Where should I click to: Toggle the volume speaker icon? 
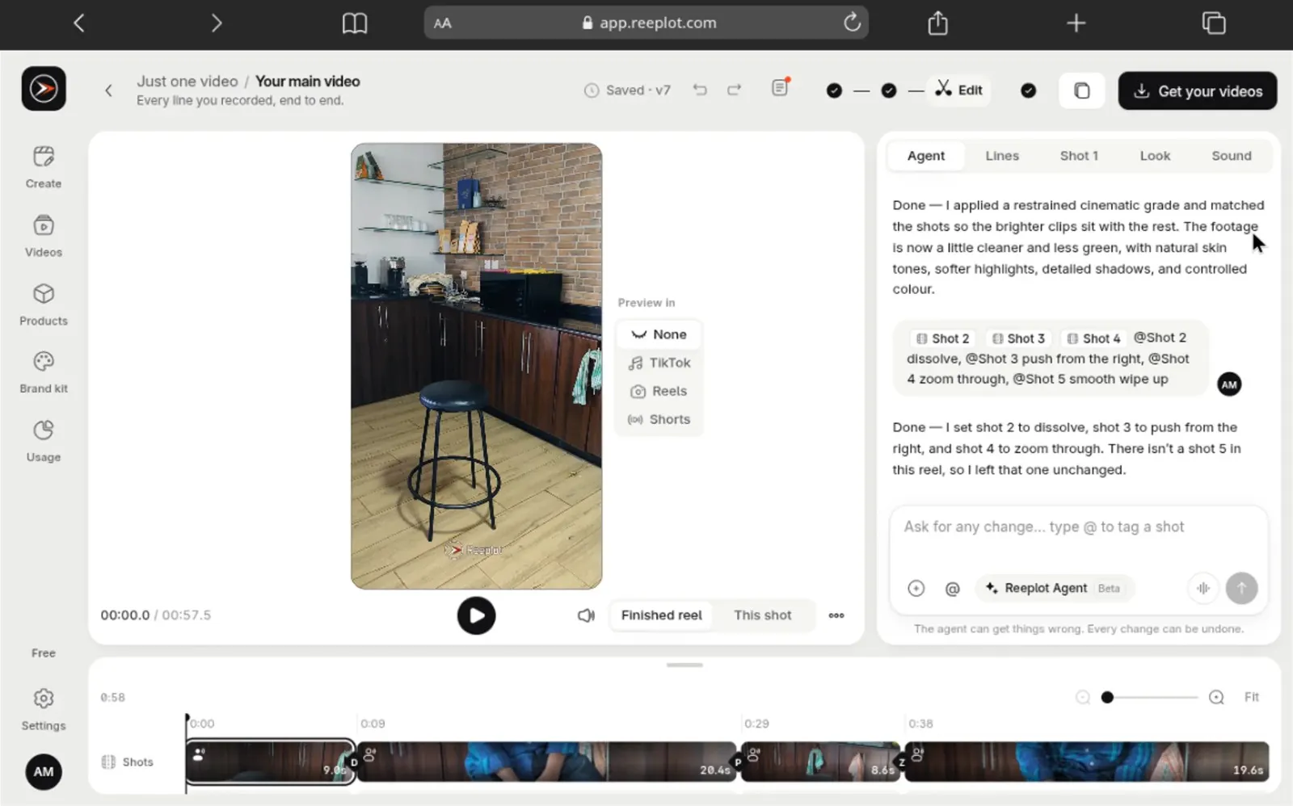pos(586,615)
